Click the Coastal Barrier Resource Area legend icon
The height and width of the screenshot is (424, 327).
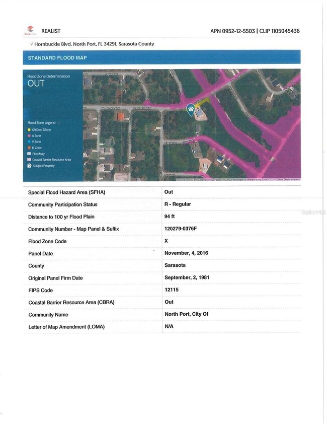[x=29, y=160]
